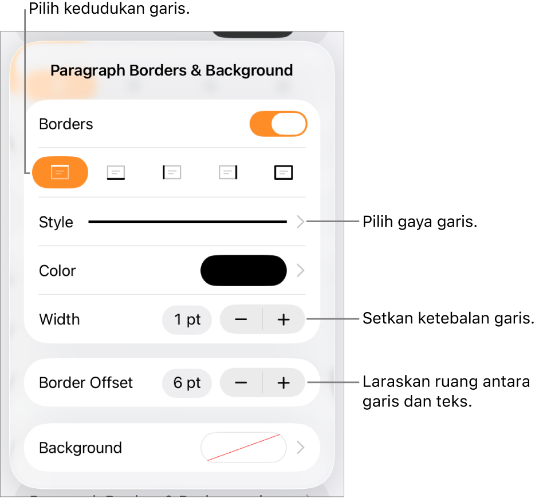The image size is (543, 498).
Task: Open line Style options chevron
Action: pos(300,222)
